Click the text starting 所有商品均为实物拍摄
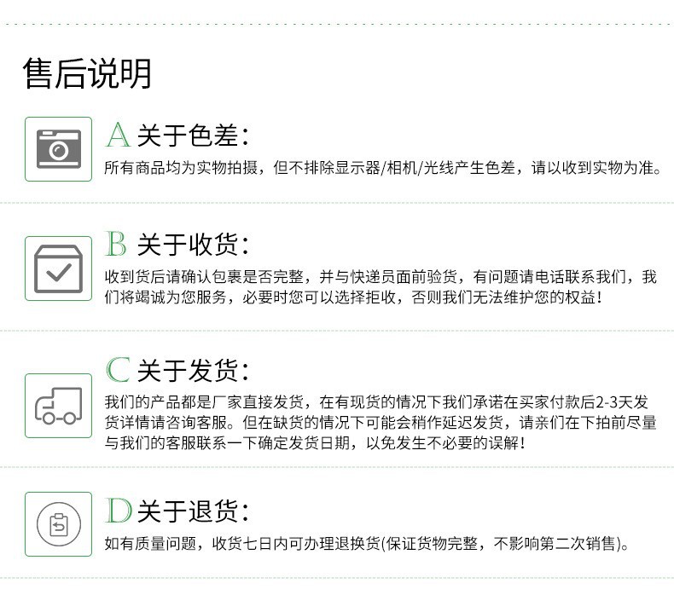 [383, 168]
